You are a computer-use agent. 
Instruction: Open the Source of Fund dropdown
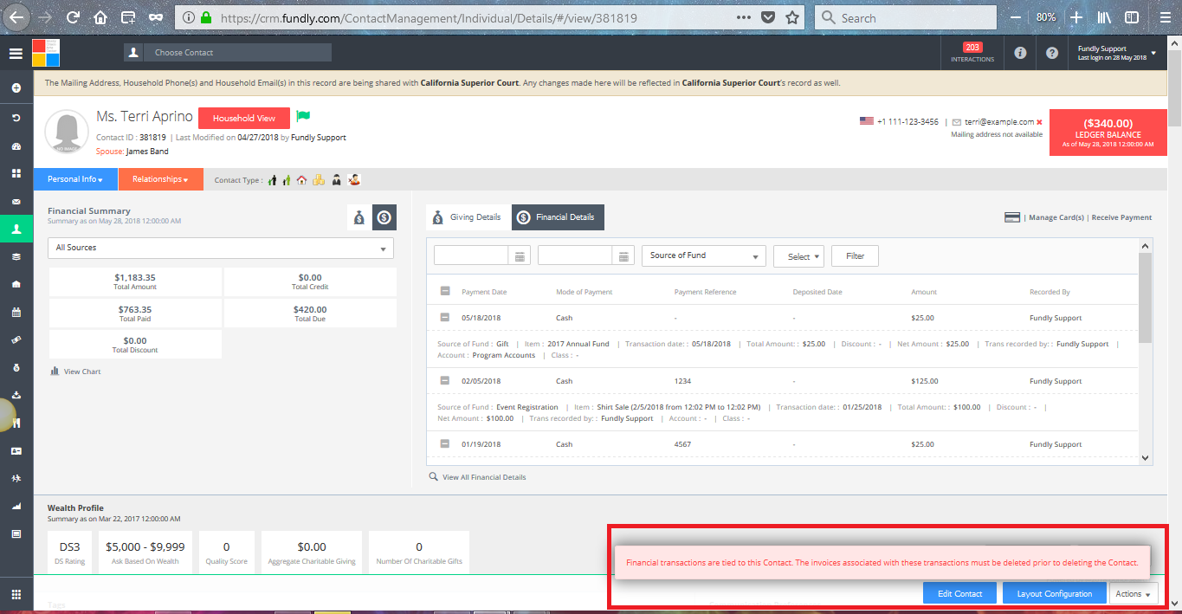[x=704, y=255]
